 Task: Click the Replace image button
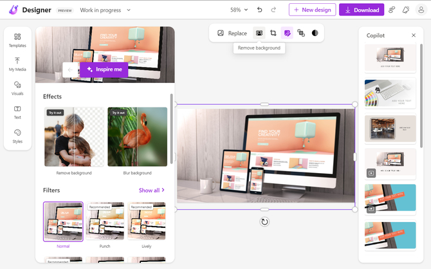(x=232, y=33)
